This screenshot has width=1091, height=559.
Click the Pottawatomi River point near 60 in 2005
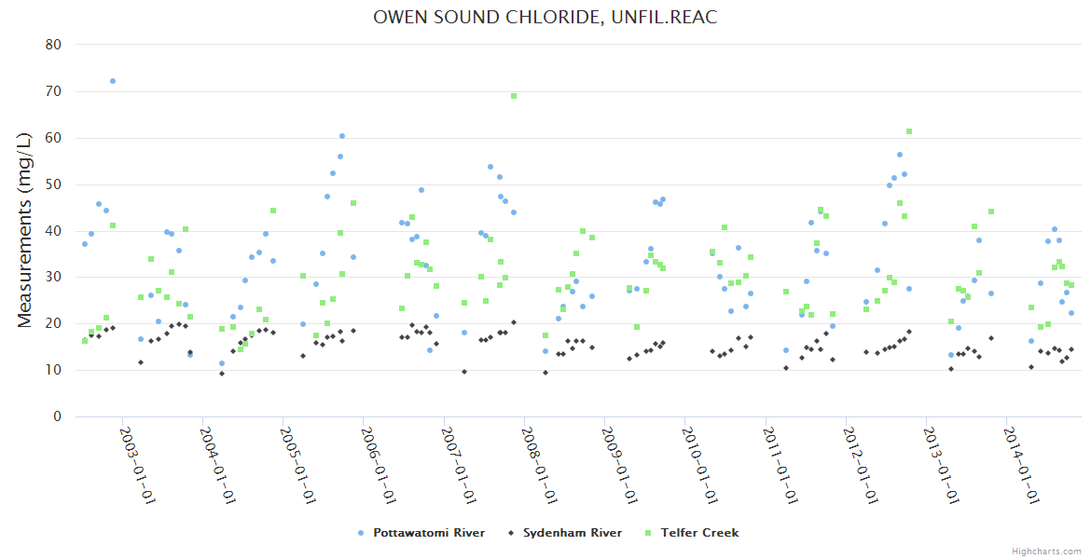tap(342, 136)
